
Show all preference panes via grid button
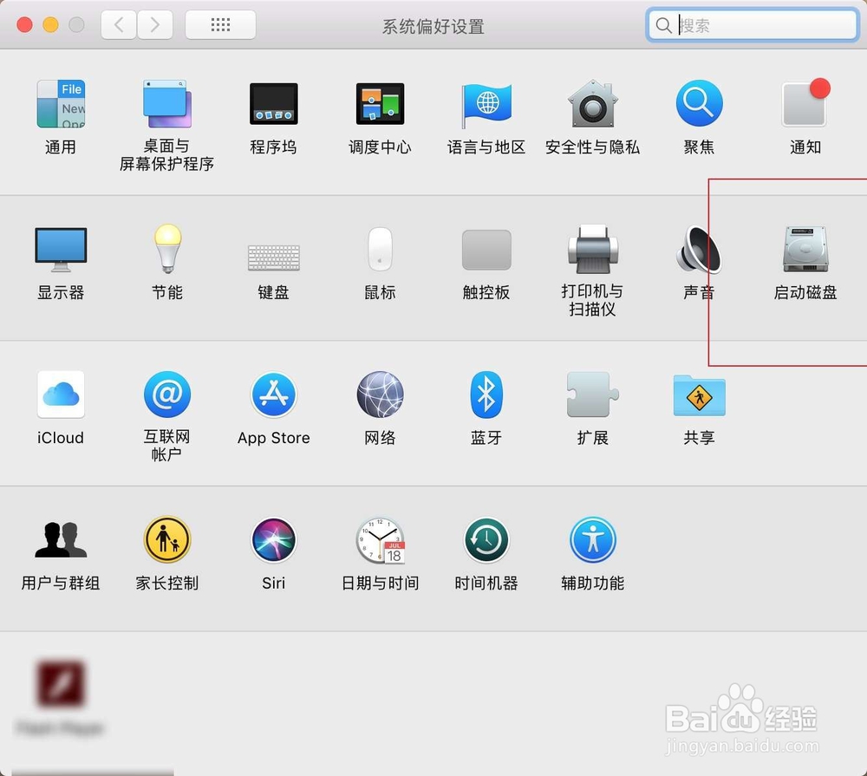point(220,24)
